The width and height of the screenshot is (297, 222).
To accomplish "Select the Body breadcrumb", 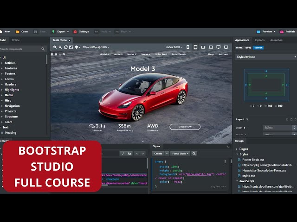I will 248,48.
